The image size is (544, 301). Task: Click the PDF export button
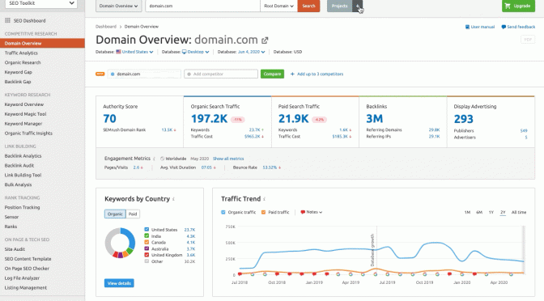coord(528,40)
